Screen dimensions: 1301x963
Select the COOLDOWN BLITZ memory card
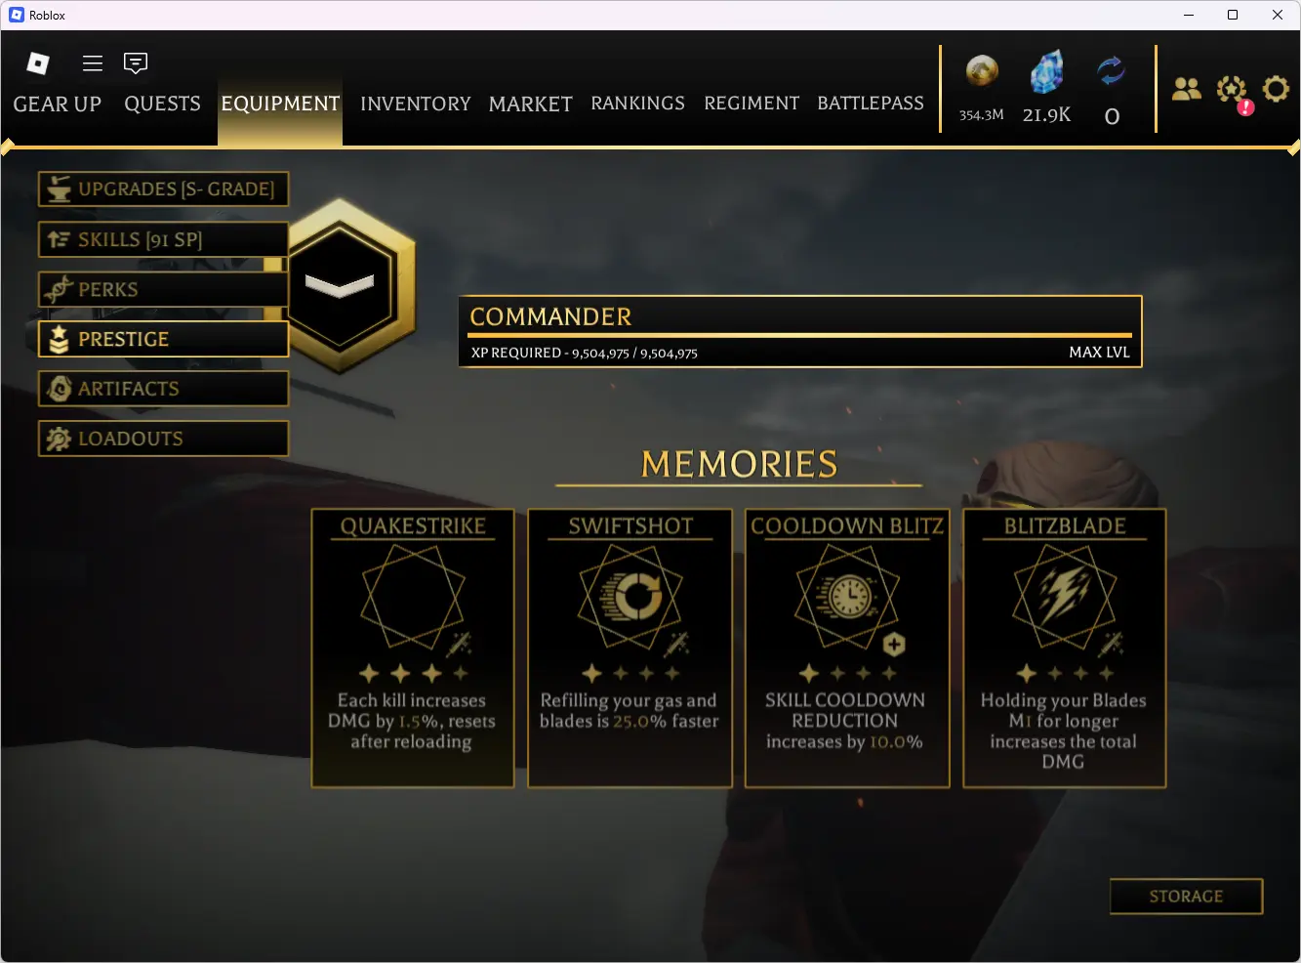click(x=846, y=648)
